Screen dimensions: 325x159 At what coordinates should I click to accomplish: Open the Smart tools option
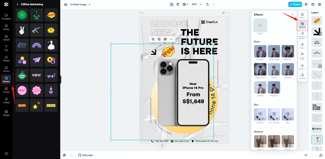click(302, 56)
